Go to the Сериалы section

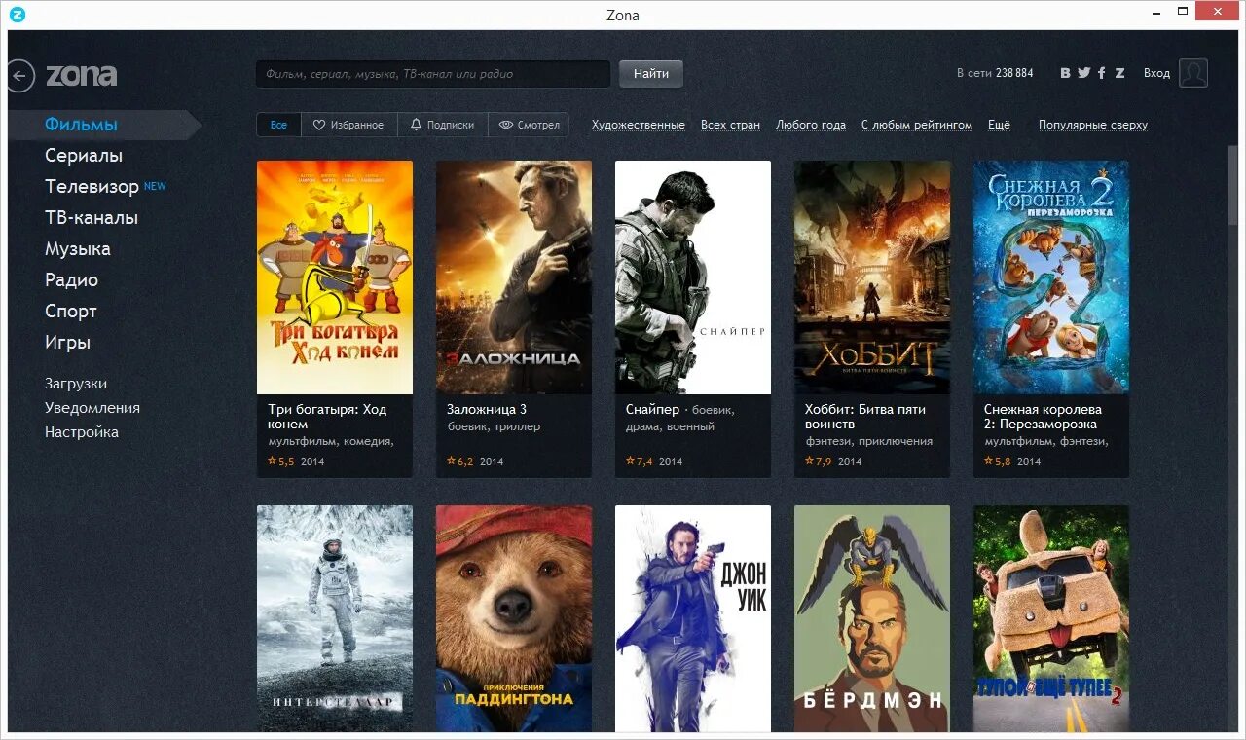[84, 156]
